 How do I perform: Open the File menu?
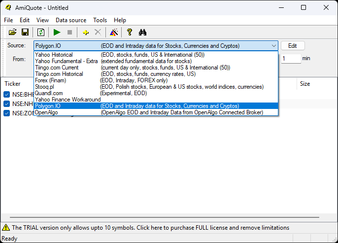pos(8,20)
